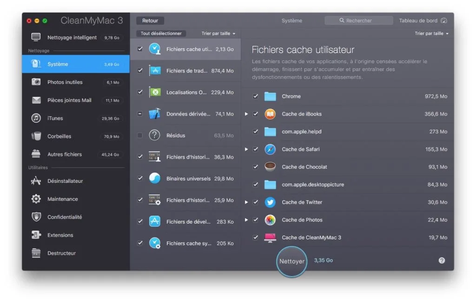
Task: Click the Chrome folder icon
Action: pos(270,96)
